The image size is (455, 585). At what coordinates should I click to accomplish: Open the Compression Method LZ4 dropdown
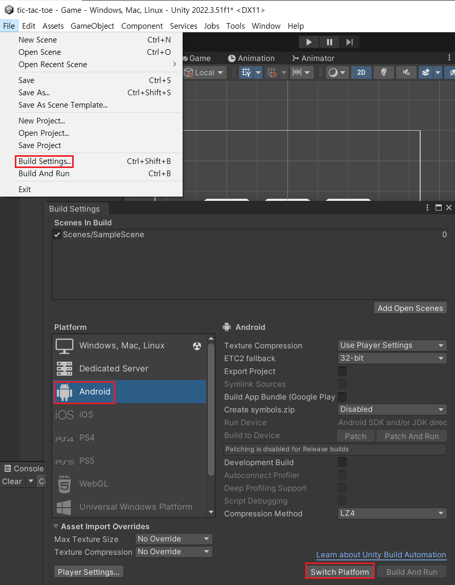(x=392, y=513)
